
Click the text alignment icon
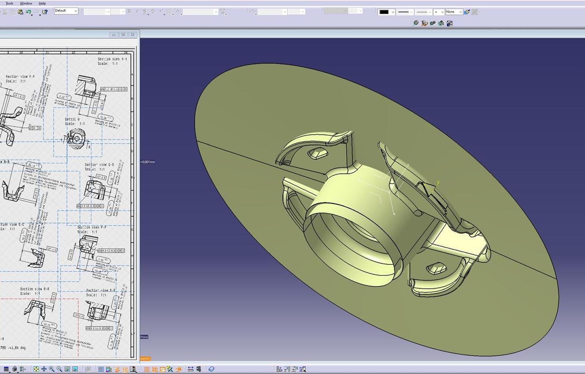[170, 12]
